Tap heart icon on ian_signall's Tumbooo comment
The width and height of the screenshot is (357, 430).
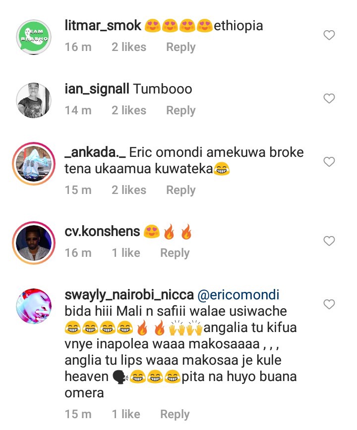(329, 98)
